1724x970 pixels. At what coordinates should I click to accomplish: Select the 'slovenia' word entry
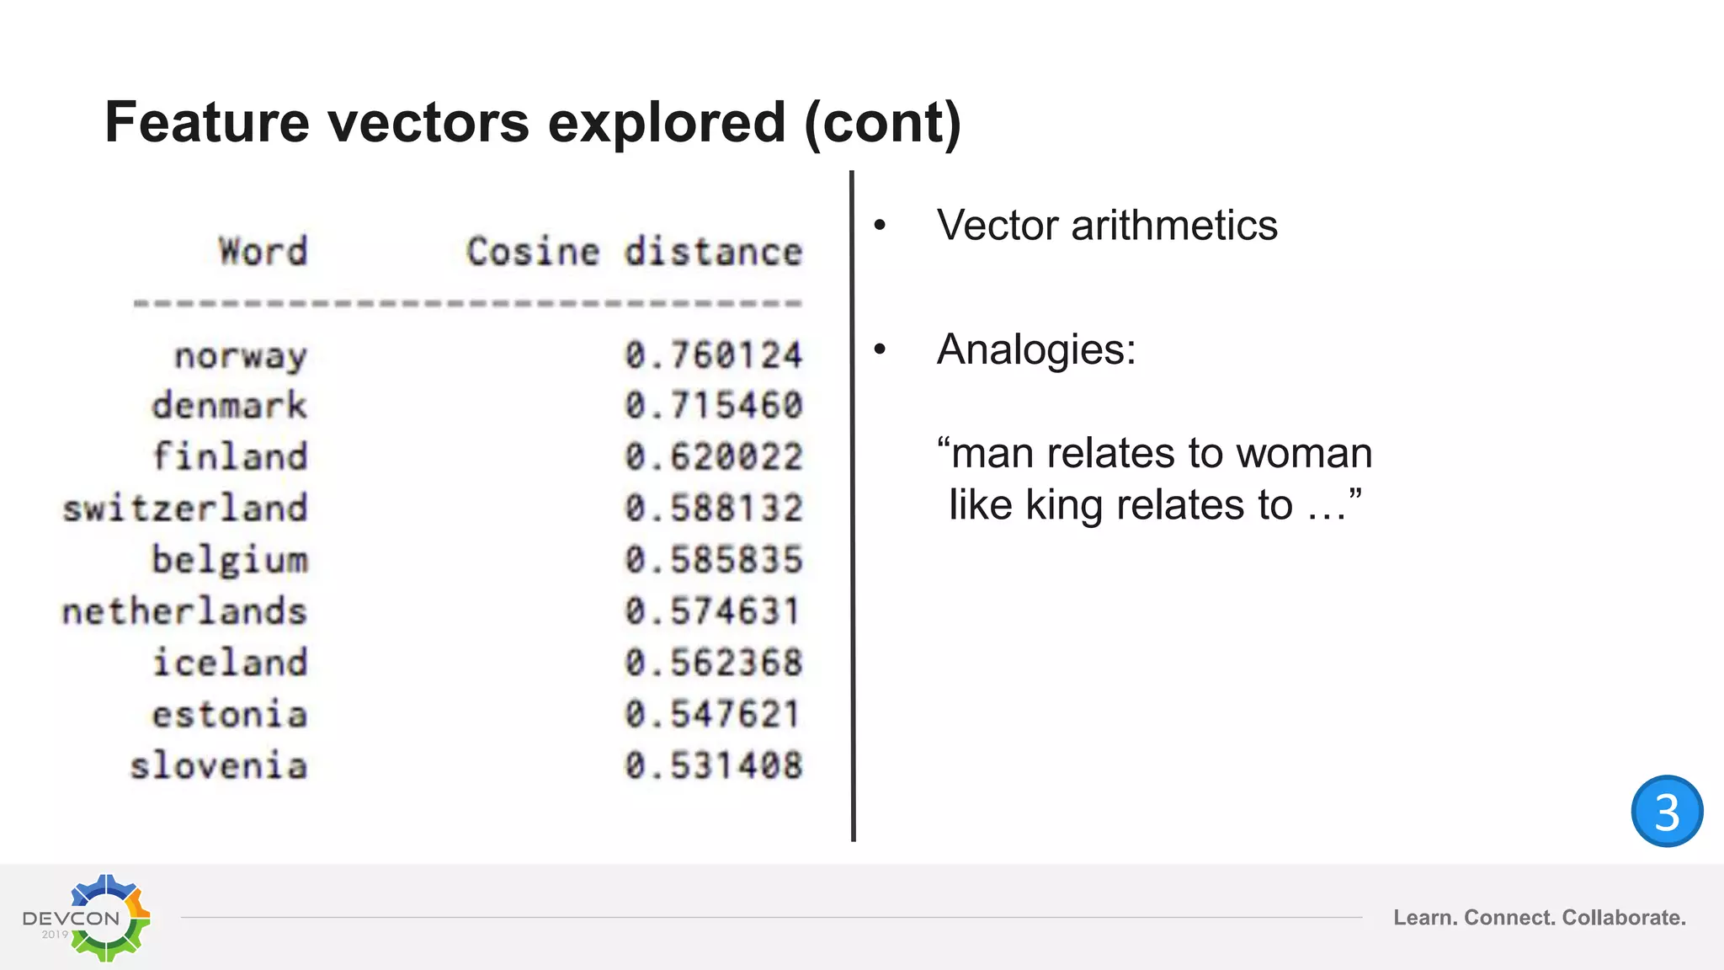pyautogui.click(x=219, y=766)
